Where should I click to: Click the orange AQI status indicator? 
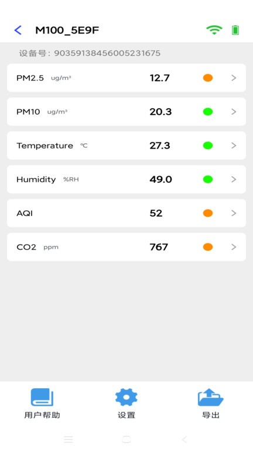(208, 213)
